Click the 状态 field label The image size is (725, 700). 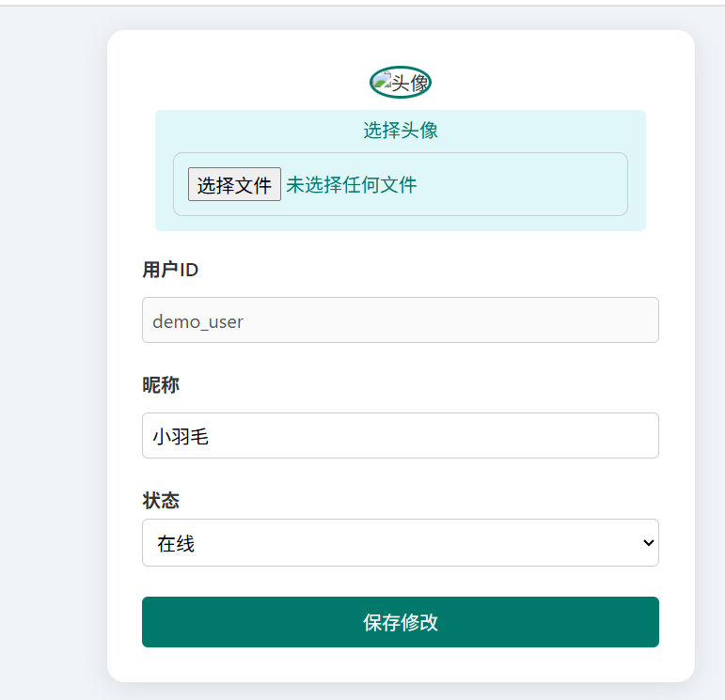pyautogui.click(x=161, y=501)
